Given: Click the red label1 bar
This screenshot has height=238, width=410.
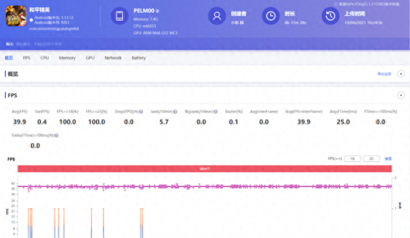Looking at the screenshot, I should (x=204, y=169).
